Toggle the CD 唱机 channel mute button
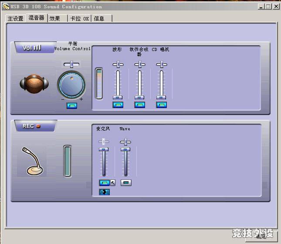The height and width of the screenshot is (244, 281). [161, 105]
